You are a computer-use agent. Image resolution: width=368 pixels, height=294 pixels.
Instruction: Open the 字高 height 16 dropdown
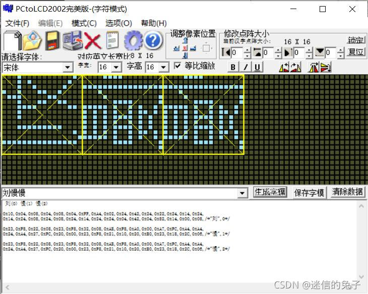coord(163,67)
